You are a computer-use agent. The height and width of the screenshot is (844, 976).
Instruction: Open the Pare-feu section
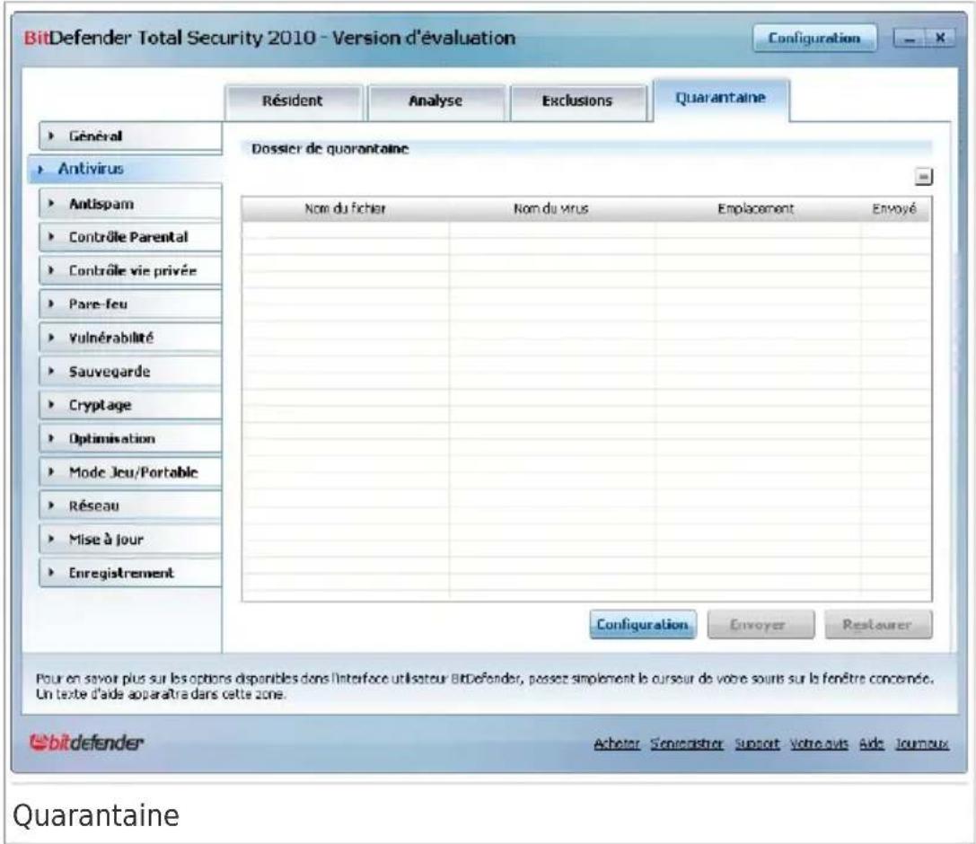tap(130, 304)
